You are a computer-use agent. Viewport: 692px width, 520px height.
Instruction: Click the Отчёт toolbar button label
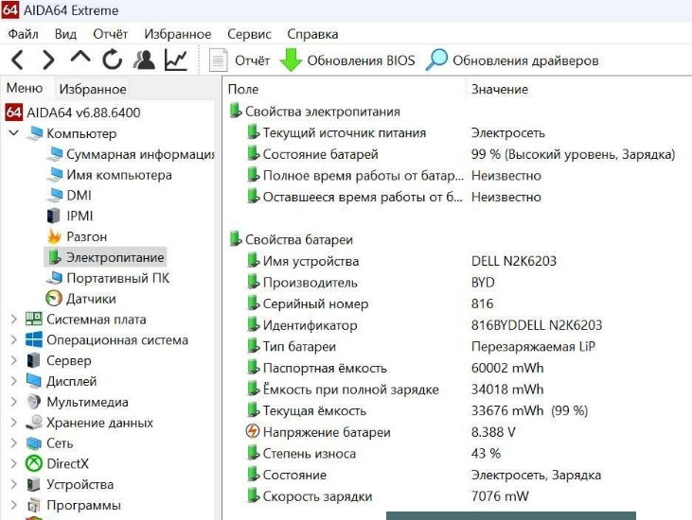click(252, 61)
